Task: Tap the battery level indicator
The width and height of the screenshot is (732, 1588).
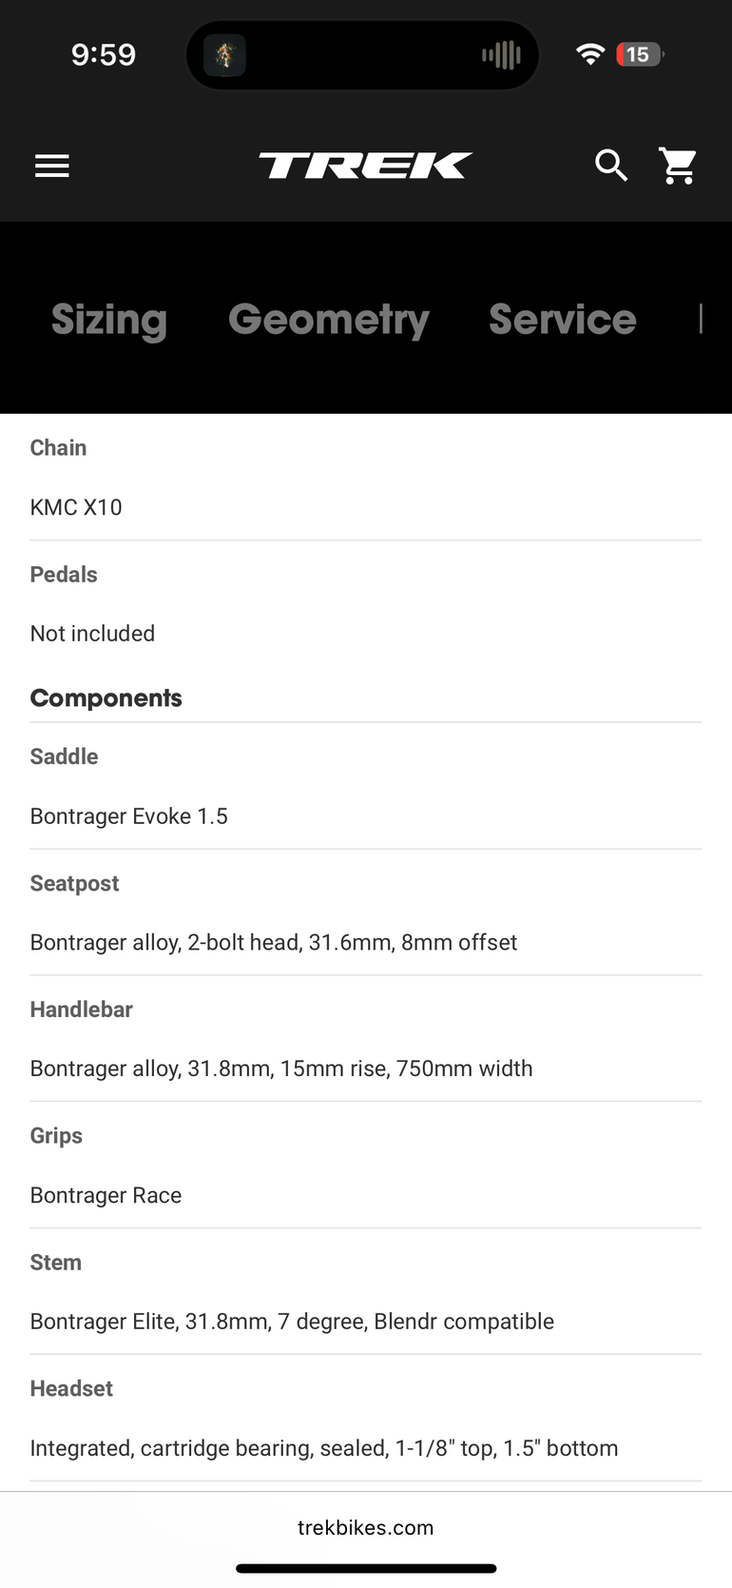Action: [639, 54]
